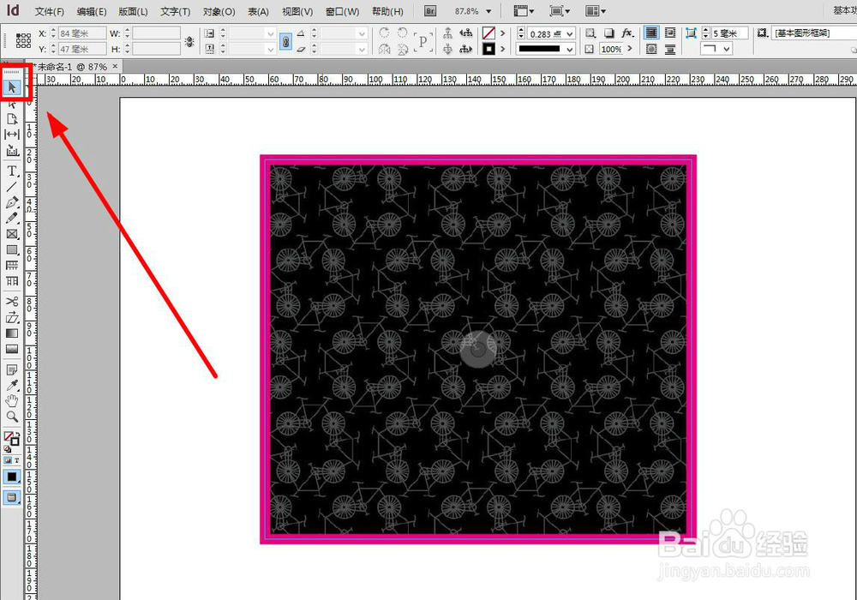The height and width of the screenshot is (600, 857).
Task: Click the Flip Vertical icon
Action: (x=402, y=49)
